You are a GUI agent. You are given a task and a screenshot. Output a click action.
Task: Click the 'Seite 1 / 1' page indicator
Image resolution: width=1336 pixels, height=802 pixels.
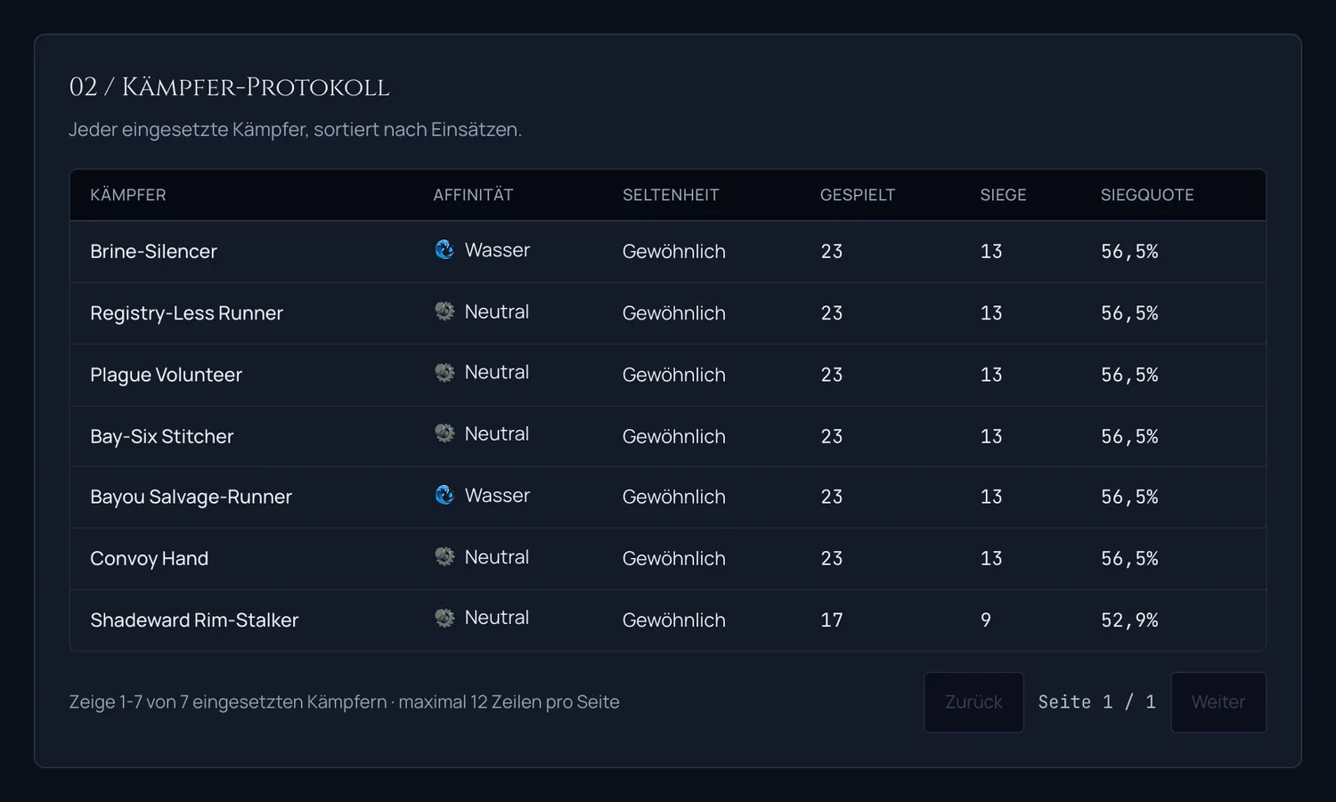click(x=1097, y=702)
